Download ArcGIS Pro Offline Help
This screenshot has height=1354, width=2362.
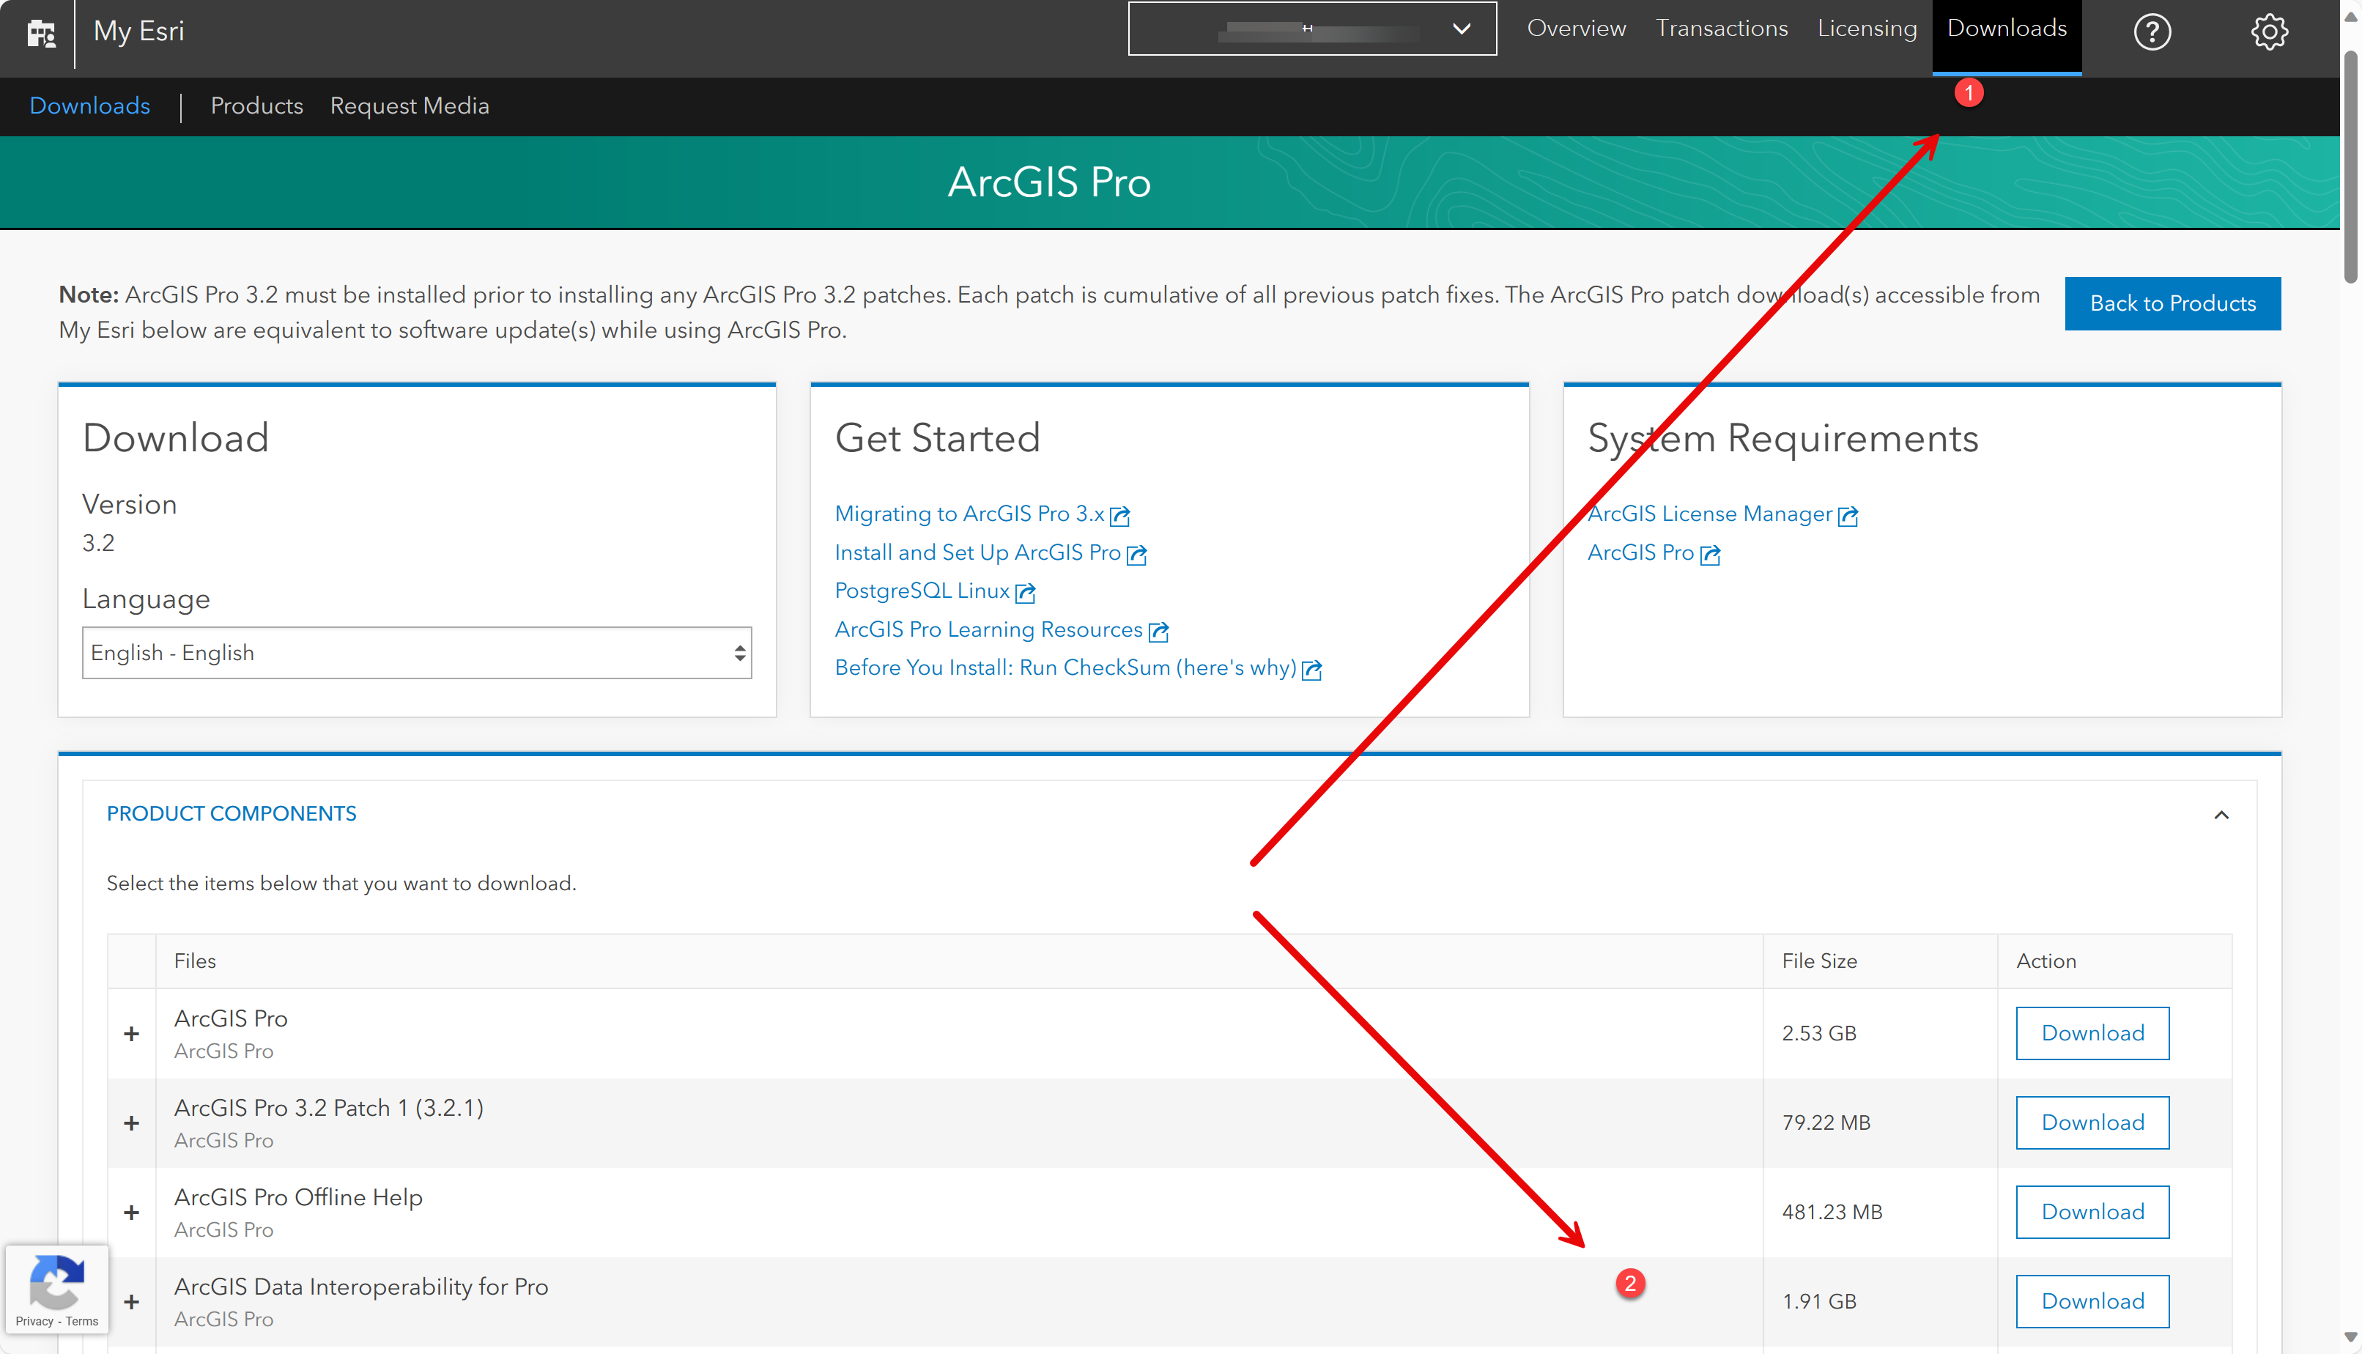coord(2092,1212)
